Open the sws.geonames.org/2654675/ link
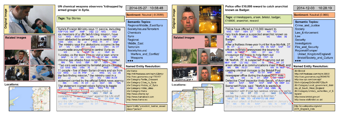The image size is (339, 115). point(312,76)
